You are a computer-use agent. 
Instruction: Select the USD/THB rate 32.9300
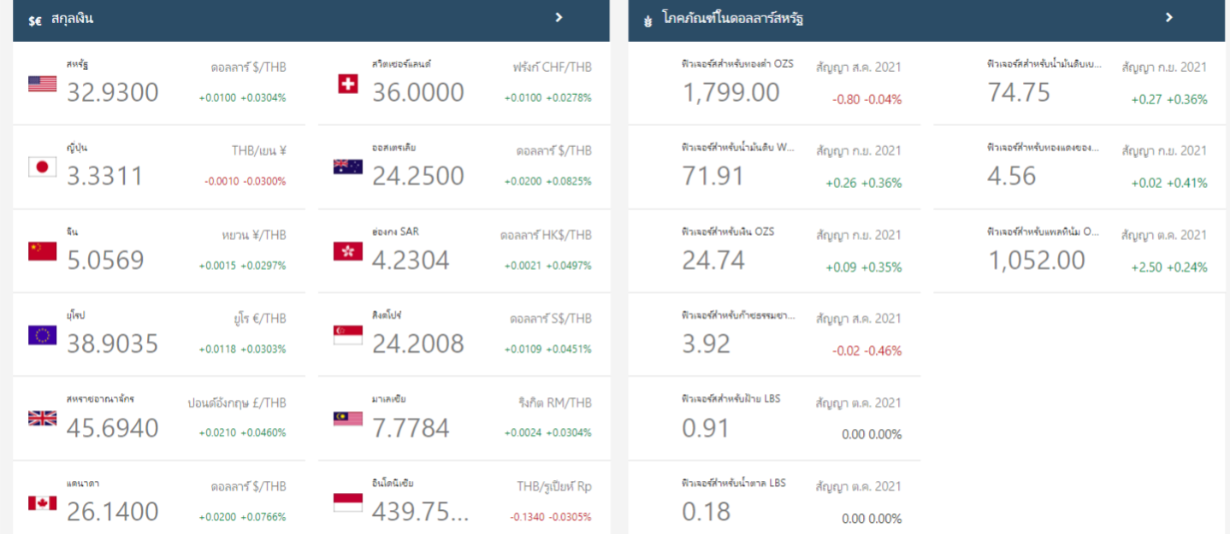(113, 92)
